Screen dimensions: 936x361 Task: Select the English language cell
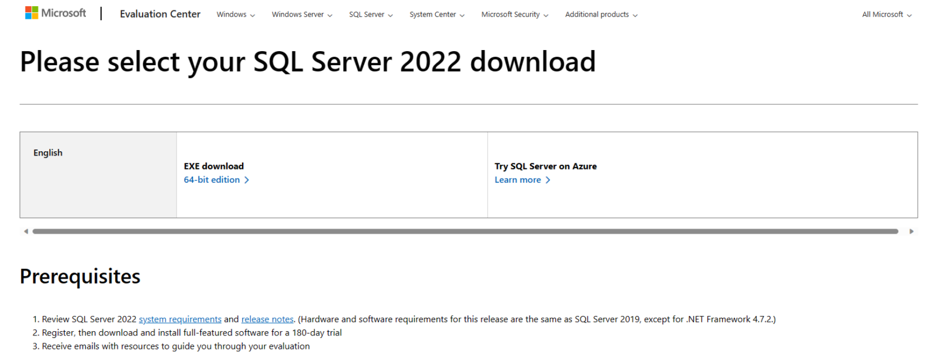[x=98, y=175]
